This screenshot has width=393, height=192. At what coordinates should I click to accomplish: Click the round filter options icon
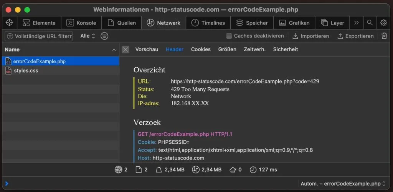[x=104, y=36]
